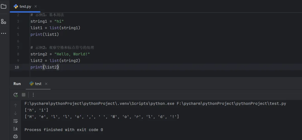This screenshot has height=140, width=302.
Task: Open the Structure tool window icon
Action: pyautogui.click(x=4, y=21)
